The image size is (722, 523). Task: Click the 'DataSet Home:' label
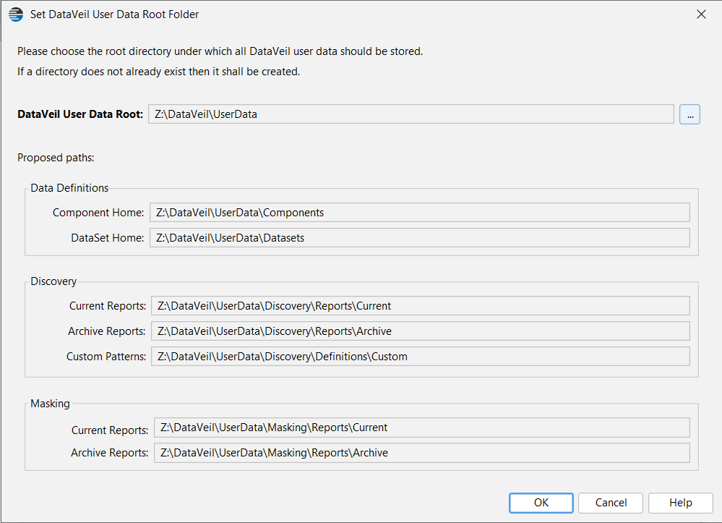point(107,238)
